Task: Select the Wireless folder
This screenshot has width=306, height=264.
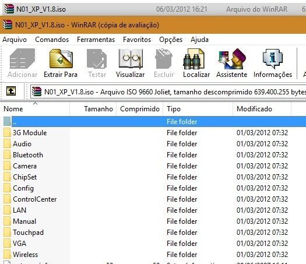Action: pos(26,255)
